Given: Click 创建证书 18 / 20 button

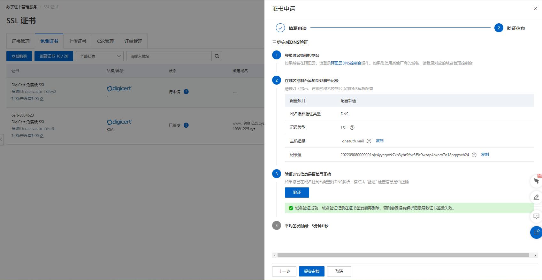Looking at the screenshot, I should (x=54, y=56).
